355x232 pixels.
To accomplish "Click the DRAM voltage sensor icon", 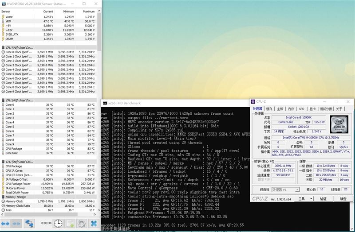I will (3, 39).
